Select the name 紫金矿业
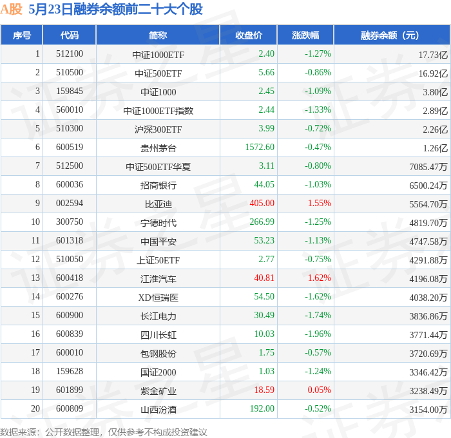This screenshot has width=451, height=438. click(158, 391)
